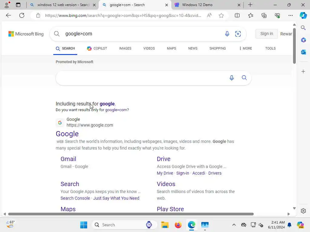This screenshot has height=232, width=310.
Task: Click the scroll down arrow button
Action: [294, 208]
